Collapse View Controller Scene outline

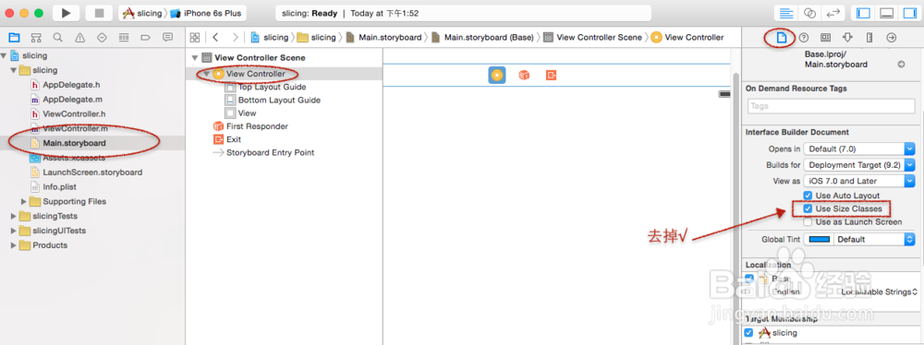tap(194, 58)
